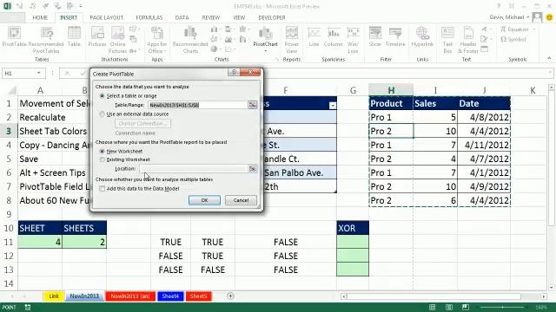Open the REVIEW tab

[211, 17]
